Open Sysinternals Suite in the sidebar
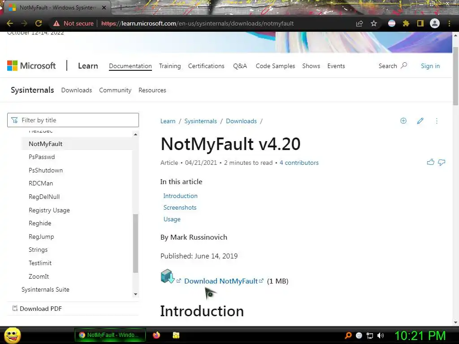This screenshot has width=459, height=344. 45,290
